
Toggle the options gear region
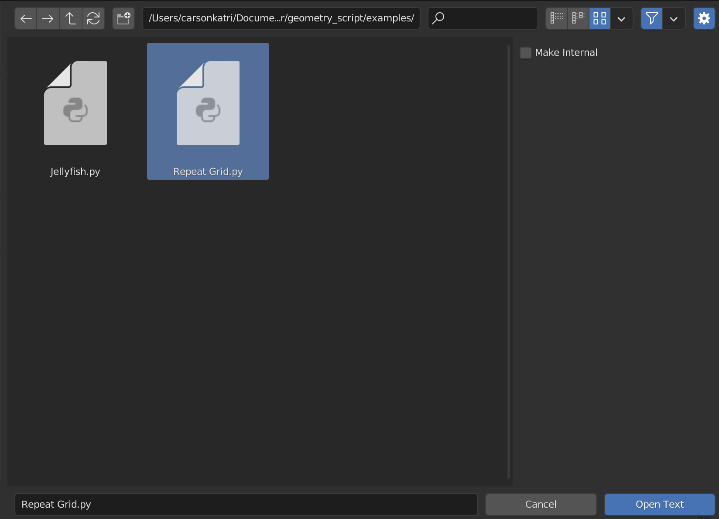coord(704,18)
